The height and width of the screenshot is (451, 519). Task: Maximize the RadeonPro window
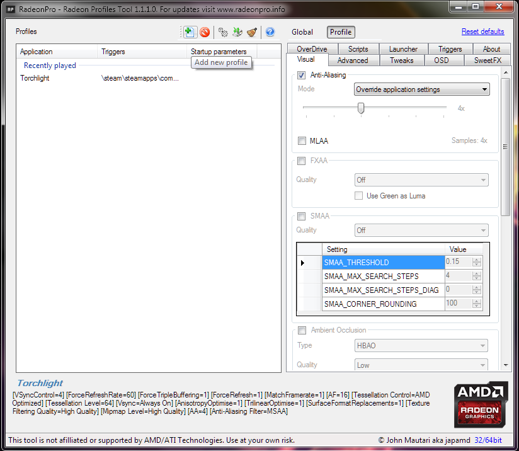pyautogui.click(x=476, y=7)
